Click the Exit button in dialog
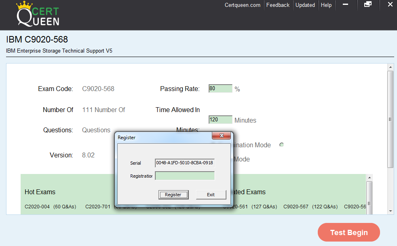 pyautogui.click(x=211, y=195)
